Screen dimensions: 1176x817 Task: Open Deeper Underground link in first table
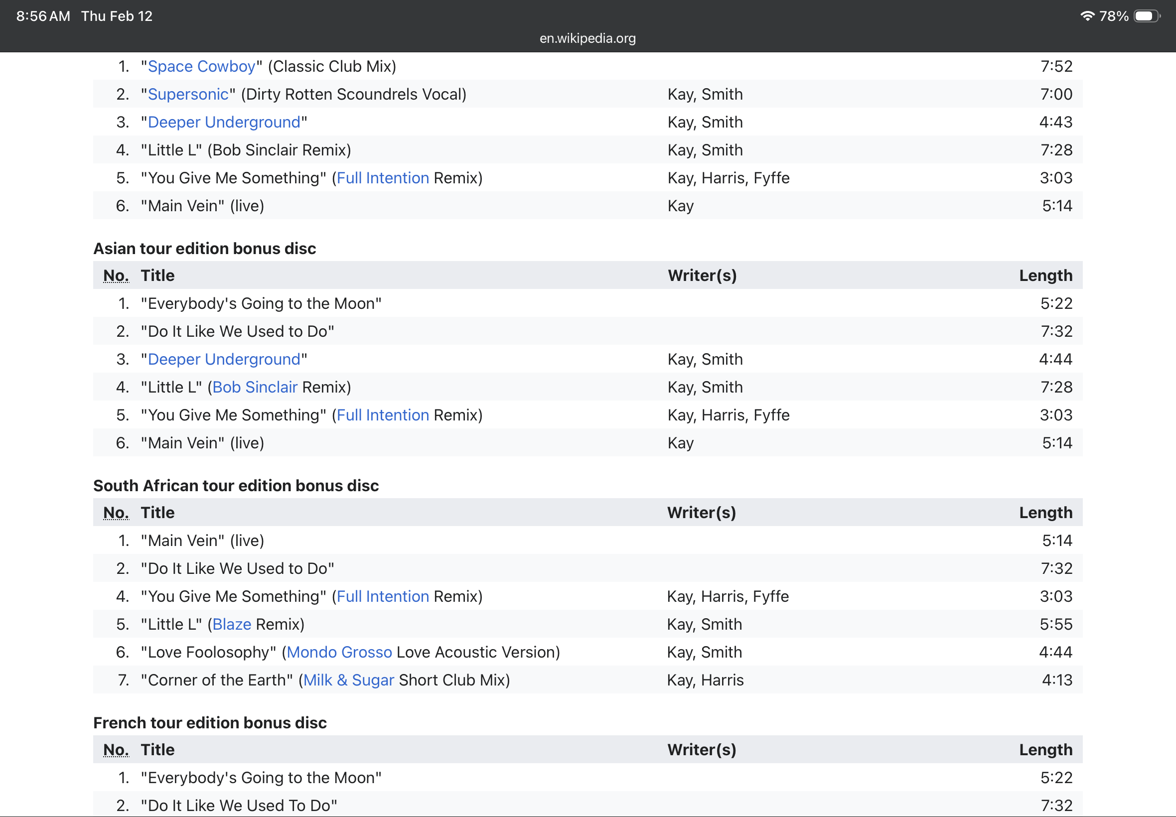point(224,122)
